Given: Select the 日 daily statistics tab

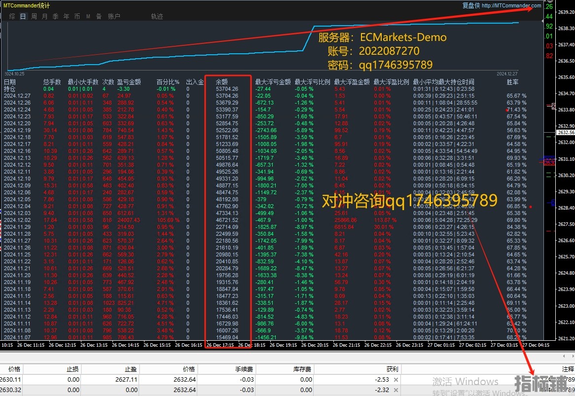Looking at the screenshot, I should point(23,16).
